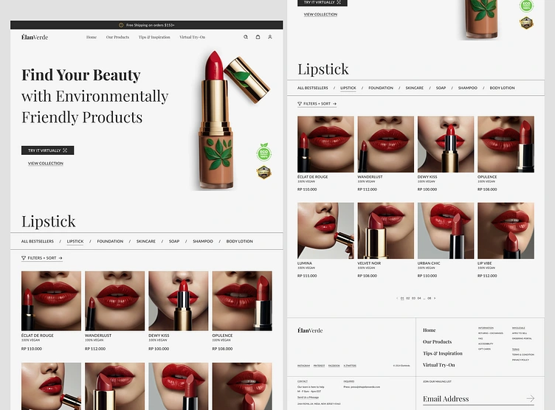Click the Try It Virtually button in hero

tap(48, 150)
